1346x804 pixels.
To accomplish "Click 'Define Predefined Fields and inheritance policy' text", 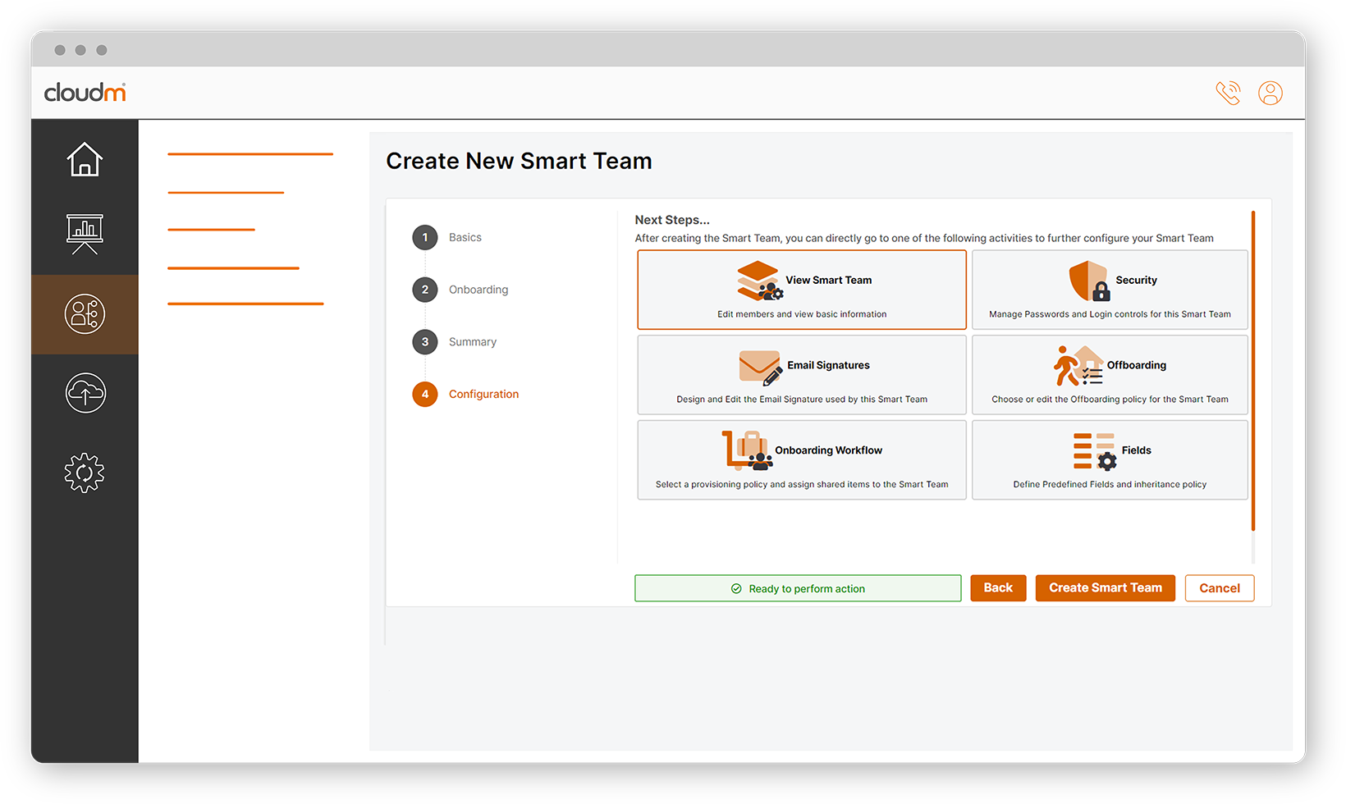I will click(1110, 485).
